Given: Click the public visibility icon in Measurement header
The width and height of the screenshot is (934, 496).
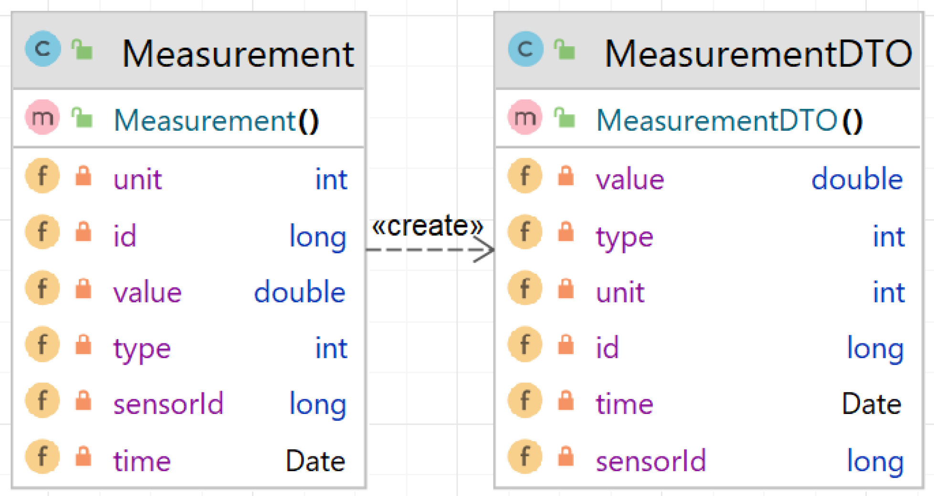Looking at the screenshot, I should point(82,50).
